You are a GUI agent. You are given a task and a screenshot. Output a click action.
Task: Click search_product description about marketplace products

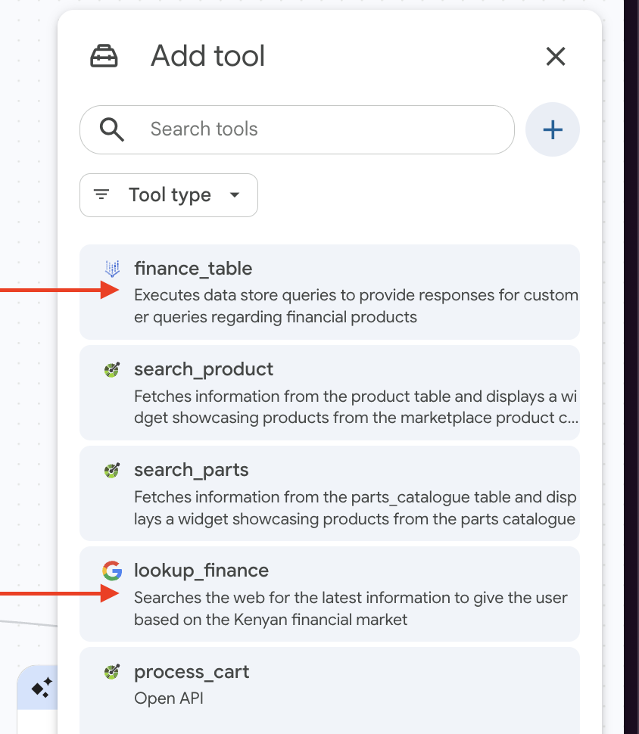coord(356,407)
